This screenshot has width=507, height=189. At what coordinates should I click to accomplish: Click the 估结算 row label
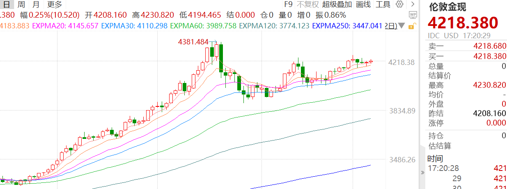(440, 145)
